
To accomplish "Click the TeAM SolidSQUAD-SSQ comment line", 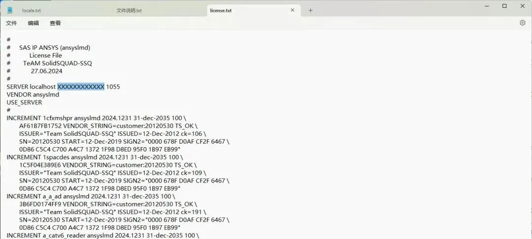I will coord(57,63).
